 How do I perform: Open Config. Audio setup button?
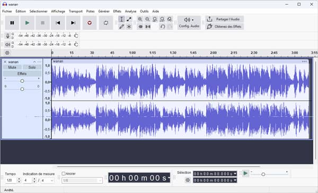point(189,23)
